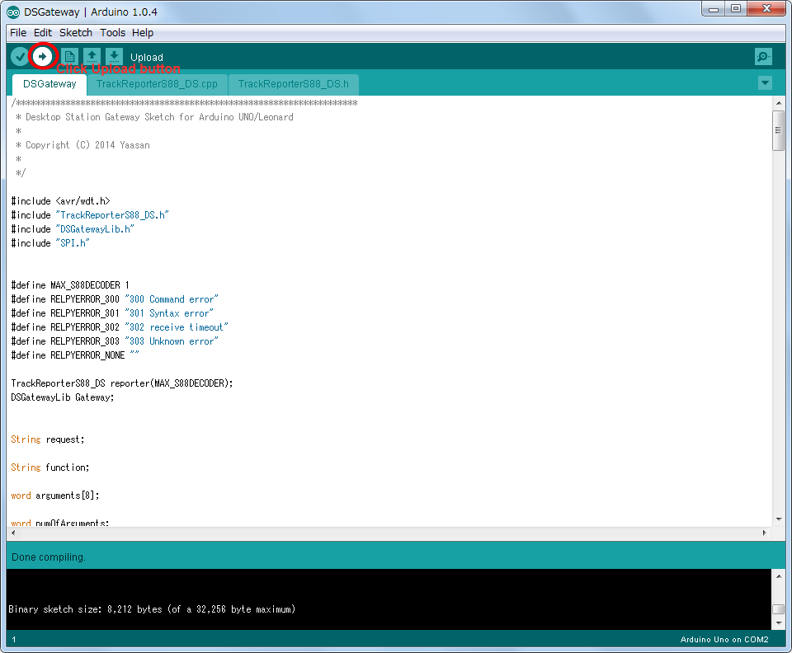
Task: Click the include "TrackReporterS88_DS.h" code line
Action: tap(90, 215)
